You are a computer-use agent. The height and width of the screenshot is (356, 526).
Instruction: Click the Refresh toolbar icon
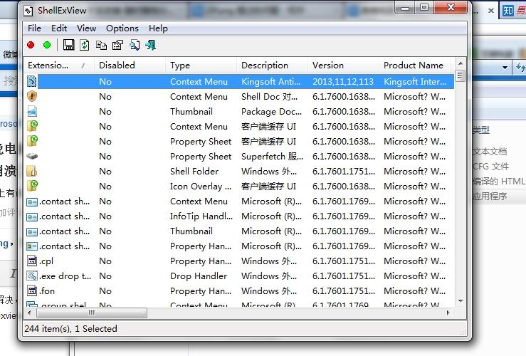tap(85, 45)
